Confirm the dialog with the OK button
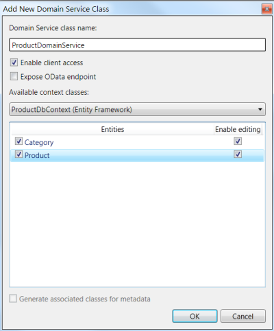The height and width of the screenshot is (331, 274). 195,316
